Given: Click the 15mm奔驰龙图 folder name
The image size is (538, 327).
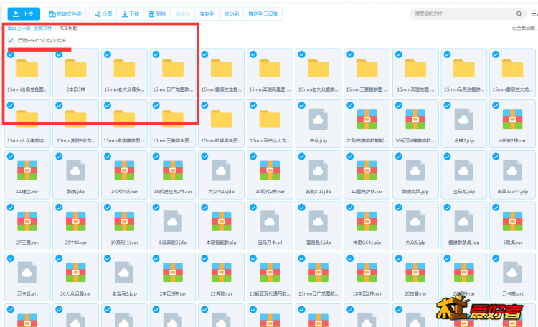Looking at the screenshot, I should tap(415, 89).
